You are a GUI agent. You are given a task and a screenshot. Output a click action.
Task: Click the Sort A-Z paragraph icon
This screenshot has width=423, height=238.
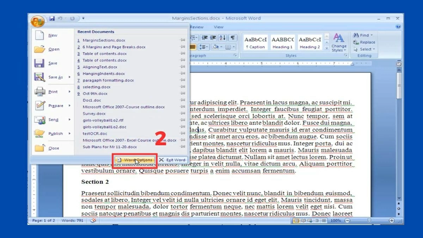coord(223,38)
